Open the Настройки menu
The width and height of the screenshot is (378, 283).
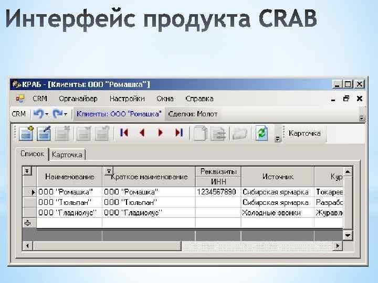127,99
